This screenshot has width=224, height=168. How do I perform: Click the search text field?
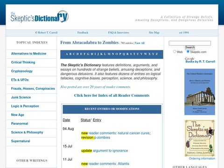[190, 43]
